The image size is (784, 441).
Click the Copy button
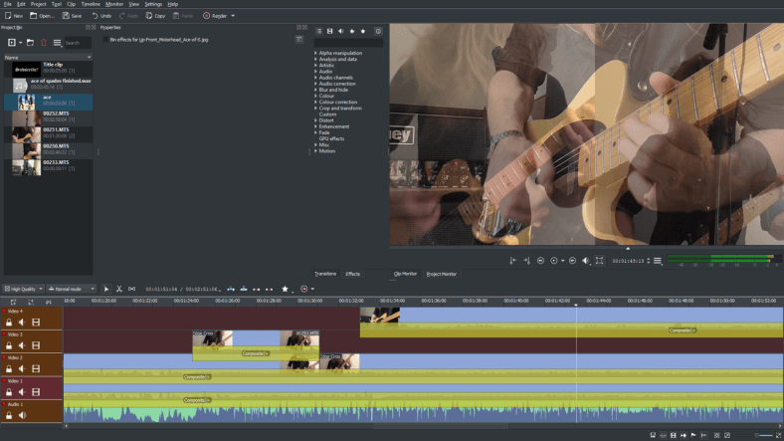tap(155, 16)
